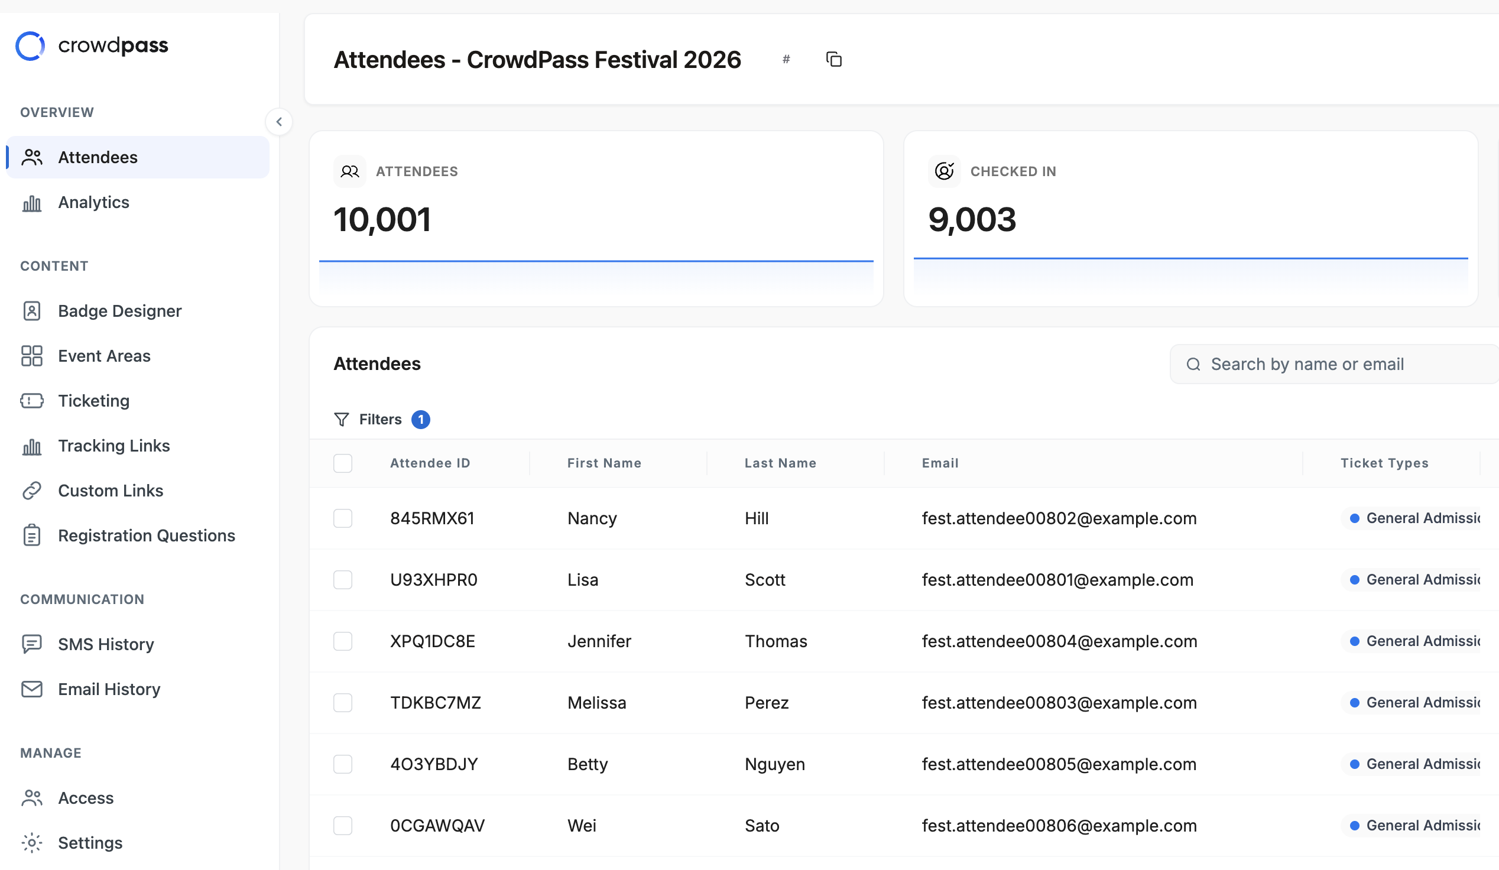
Task: Open Registration Questions in sidebar
Action: tap(137, 535)
